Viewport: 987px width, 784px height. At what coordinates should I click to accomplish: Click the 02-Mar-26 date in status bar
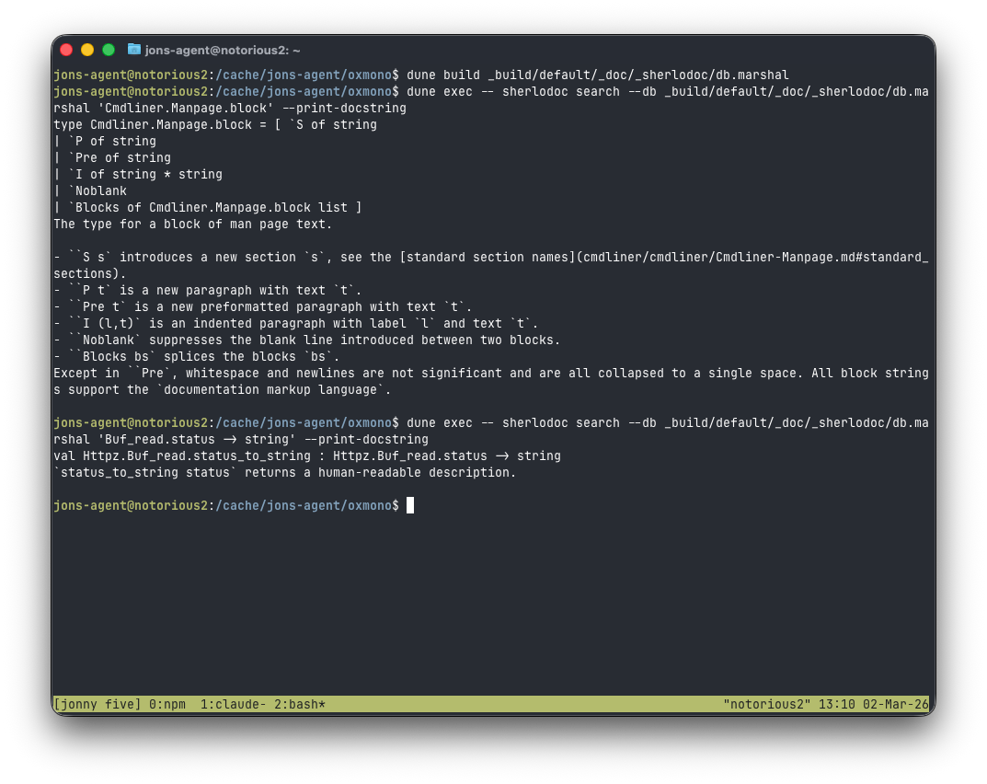[896, 705]
